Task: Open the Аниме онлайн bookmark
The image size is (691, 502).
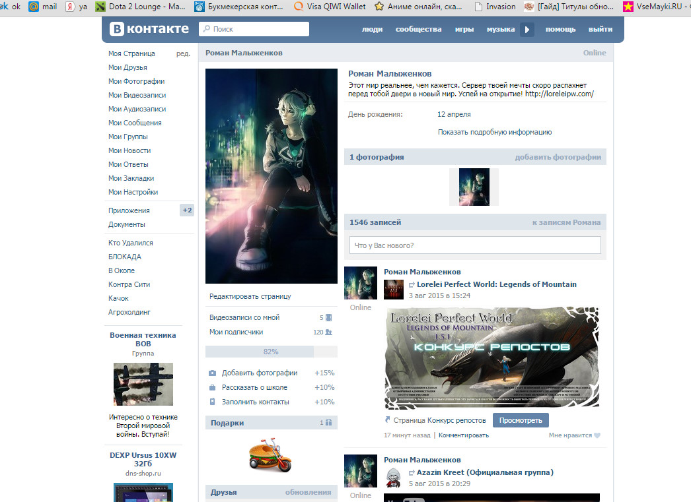Action: (x=418, y=6)
